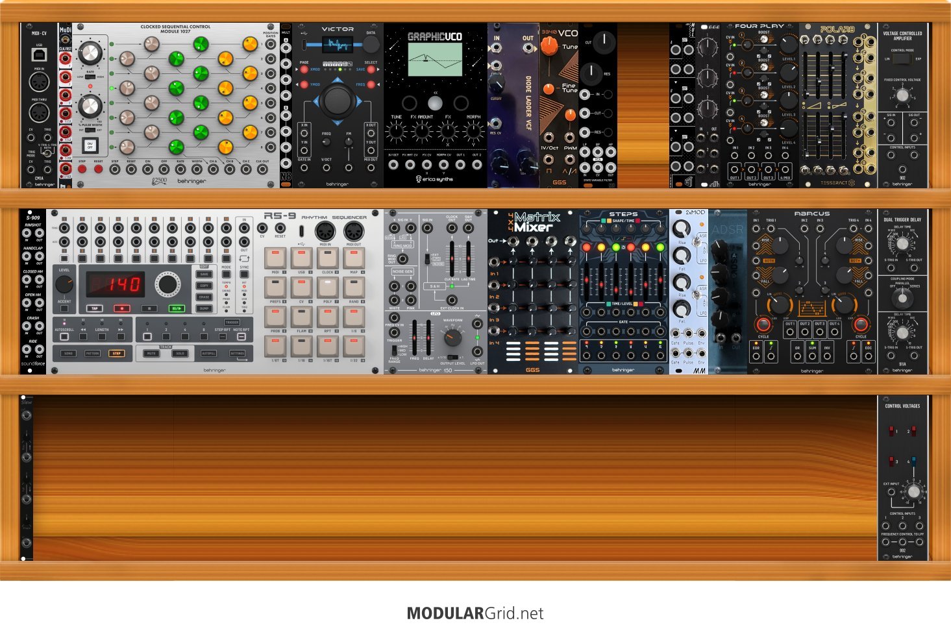The image size is (951, 627).
Task: Click the LEVEL knob on RS-9
Action: [64, 284]
